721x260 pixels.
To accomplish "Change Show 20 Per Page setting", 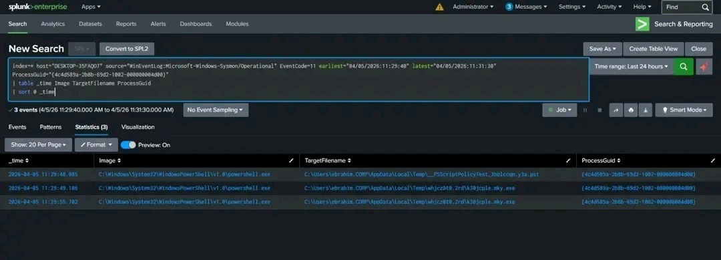I will pyautogui.click(x=38, y=144).
